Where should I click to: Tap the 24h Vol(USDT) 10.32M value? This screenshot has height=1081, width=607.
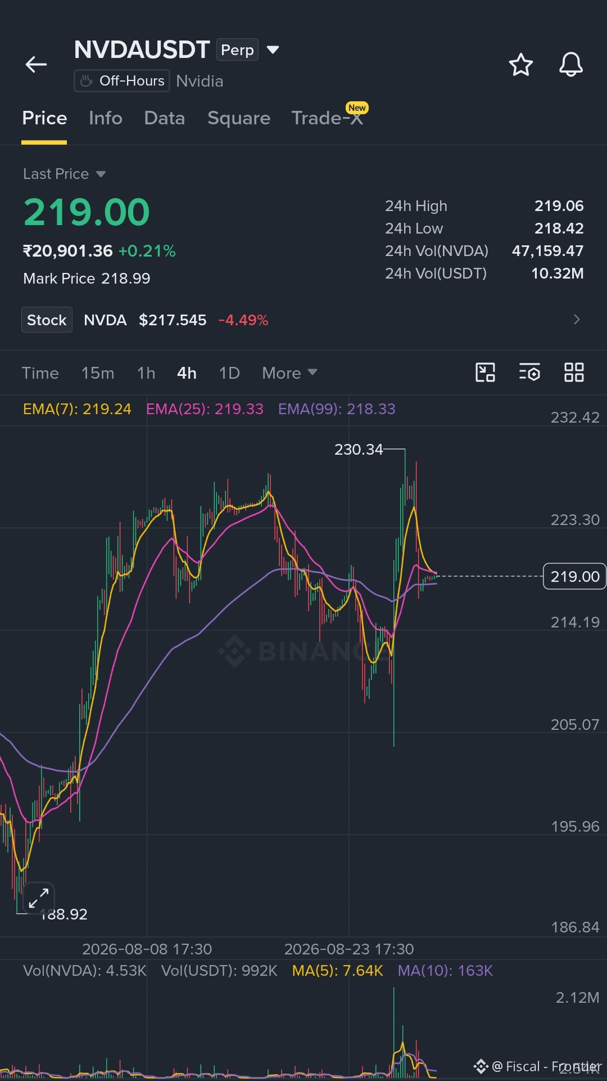(557, 273)
